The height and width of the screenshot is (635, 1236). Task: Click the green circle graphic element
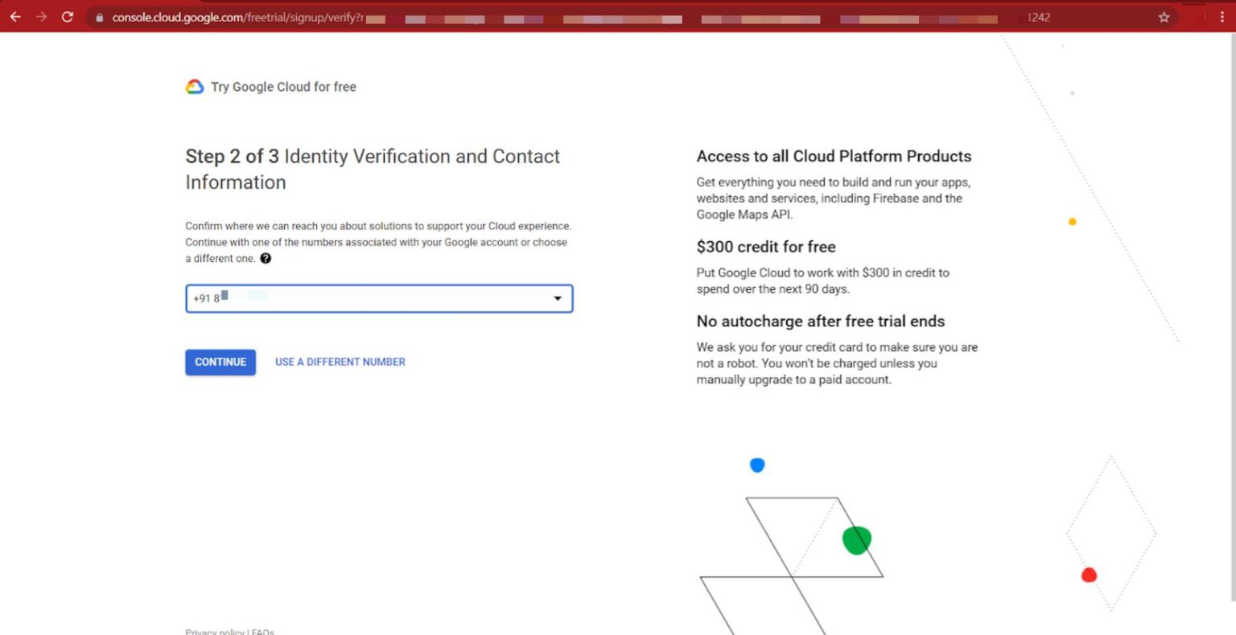pos(855,539)
